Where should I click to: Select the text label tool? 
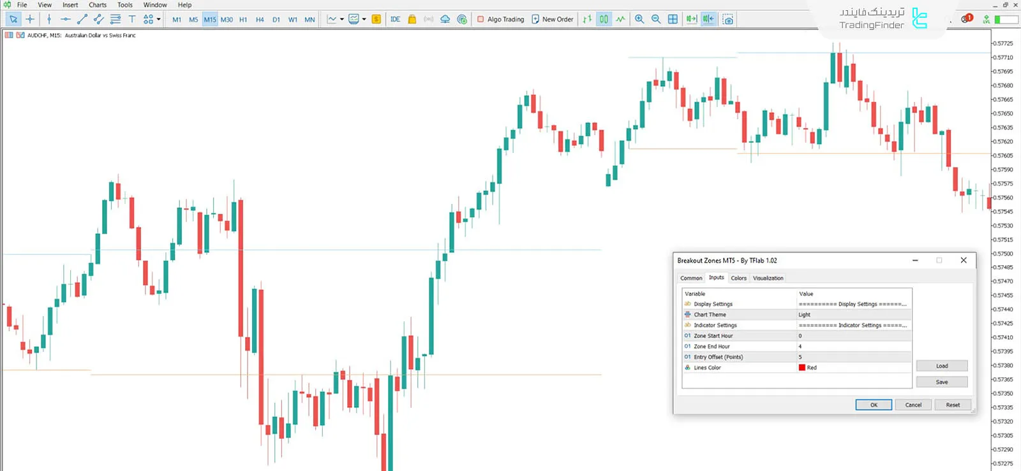pos(132,19)
